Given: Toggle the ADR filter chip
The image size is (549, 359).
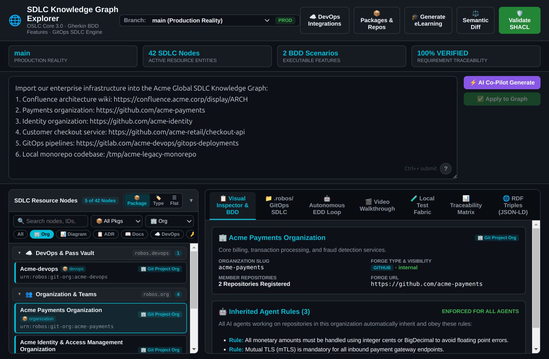Looking at the screenshot, I should pos(106,234).
